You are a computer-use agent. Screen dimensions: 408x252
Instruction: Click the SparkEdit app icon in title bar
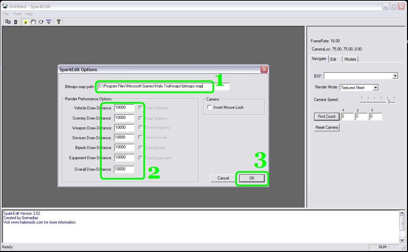coord(5,6)
